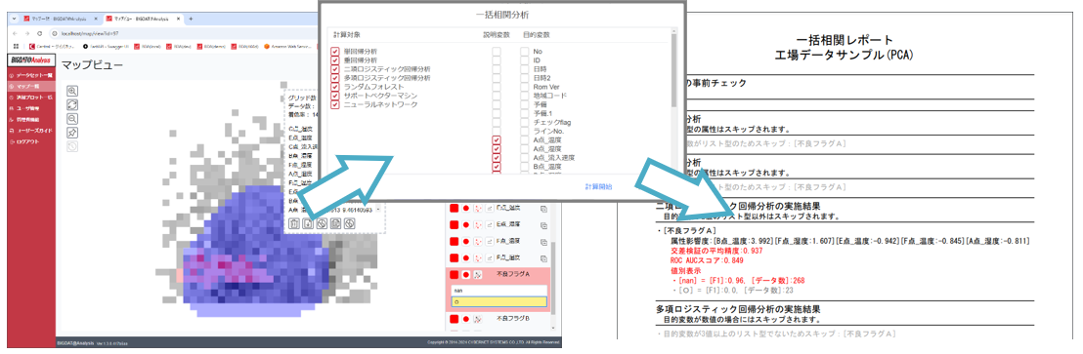Click the variable list scrollbar in dialog
Image resolution: width=1083 pixels, height=354 pixels.
(674, 69)
